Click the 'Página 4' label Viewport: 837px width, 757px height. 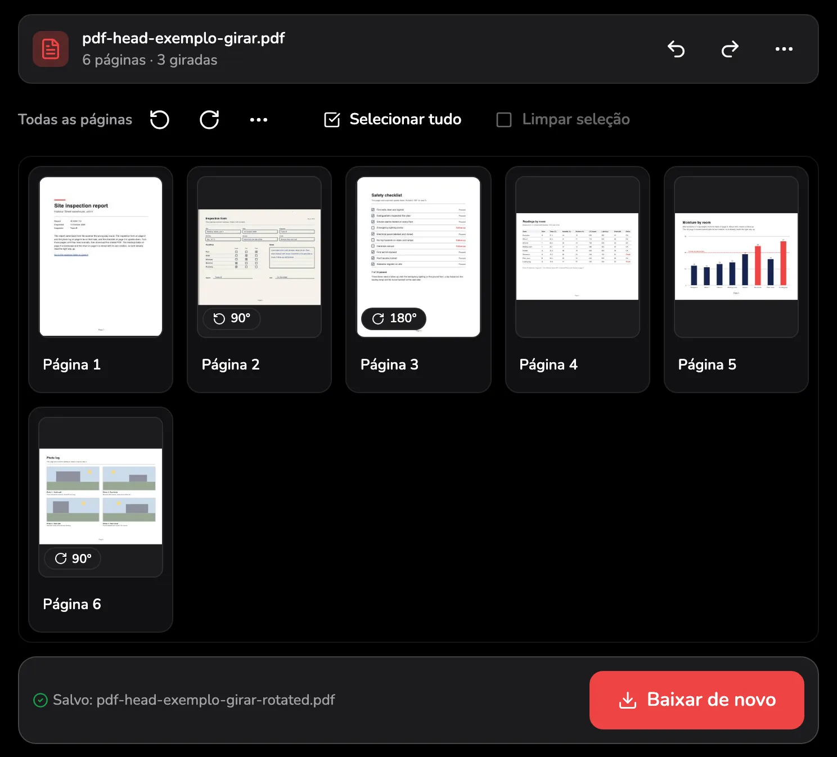click(x=548, y=365)
